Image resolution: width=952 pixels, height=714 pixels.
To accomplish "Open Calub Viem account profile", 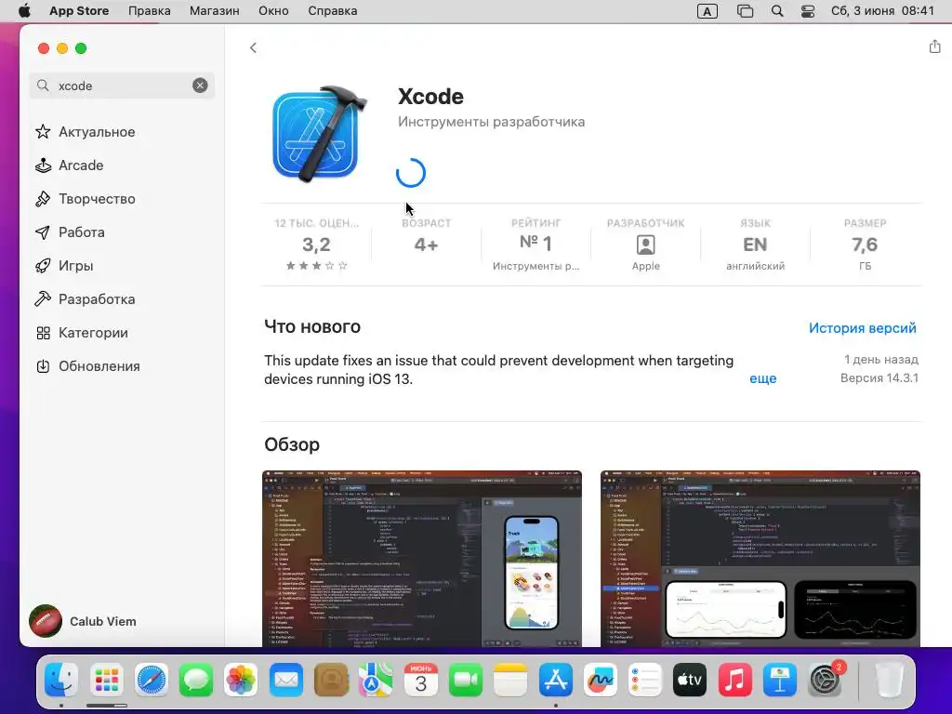I will point(83,621).
